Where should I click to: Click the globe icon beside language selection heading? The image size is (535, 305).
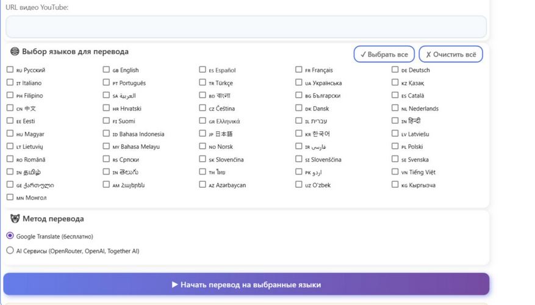point(15,52)
